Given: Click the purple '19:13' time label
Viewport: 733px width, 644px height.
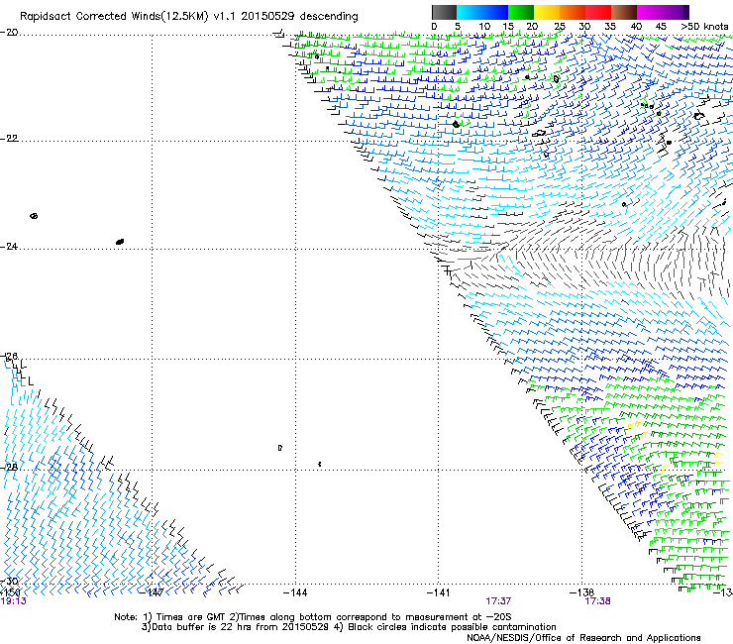Looking at the screenshot, I should point(14,601).
